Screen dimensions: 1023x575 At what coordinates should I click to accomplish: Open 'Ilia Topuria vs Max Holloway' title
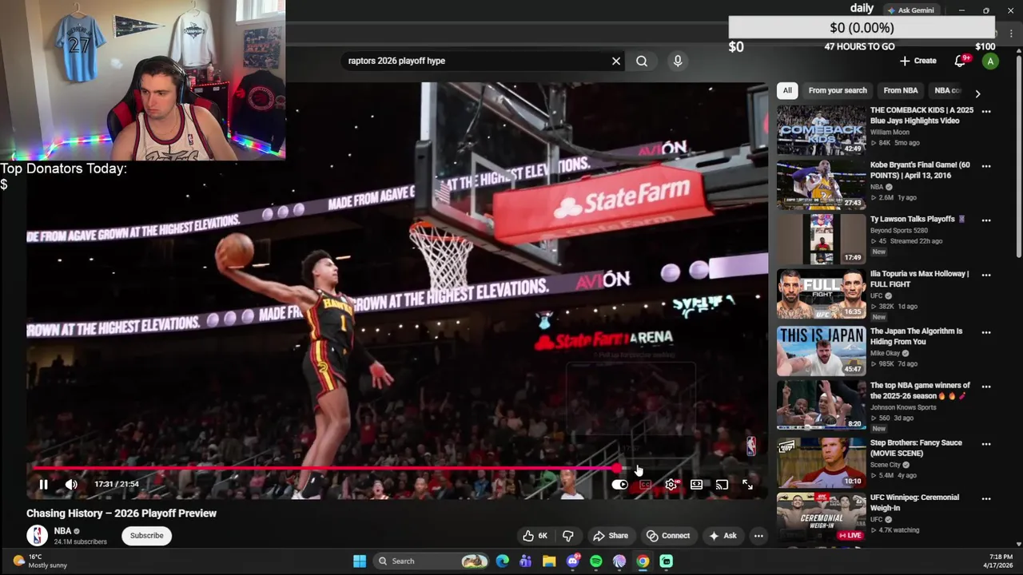pyautogui.click(x=919, y=279)
